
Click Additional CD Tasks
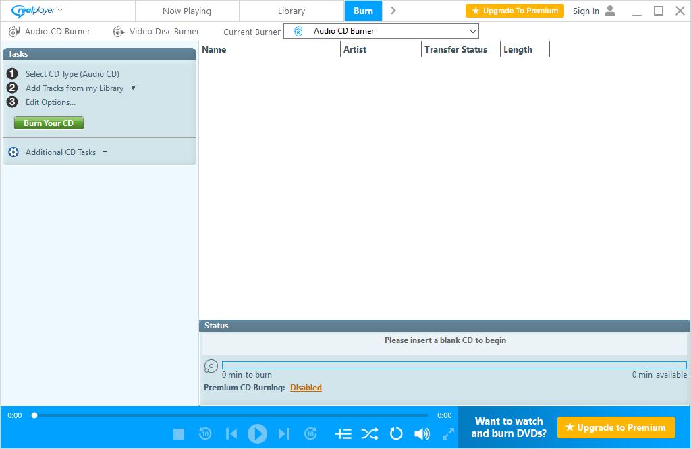pyautogui.click(x=60, y=152)
